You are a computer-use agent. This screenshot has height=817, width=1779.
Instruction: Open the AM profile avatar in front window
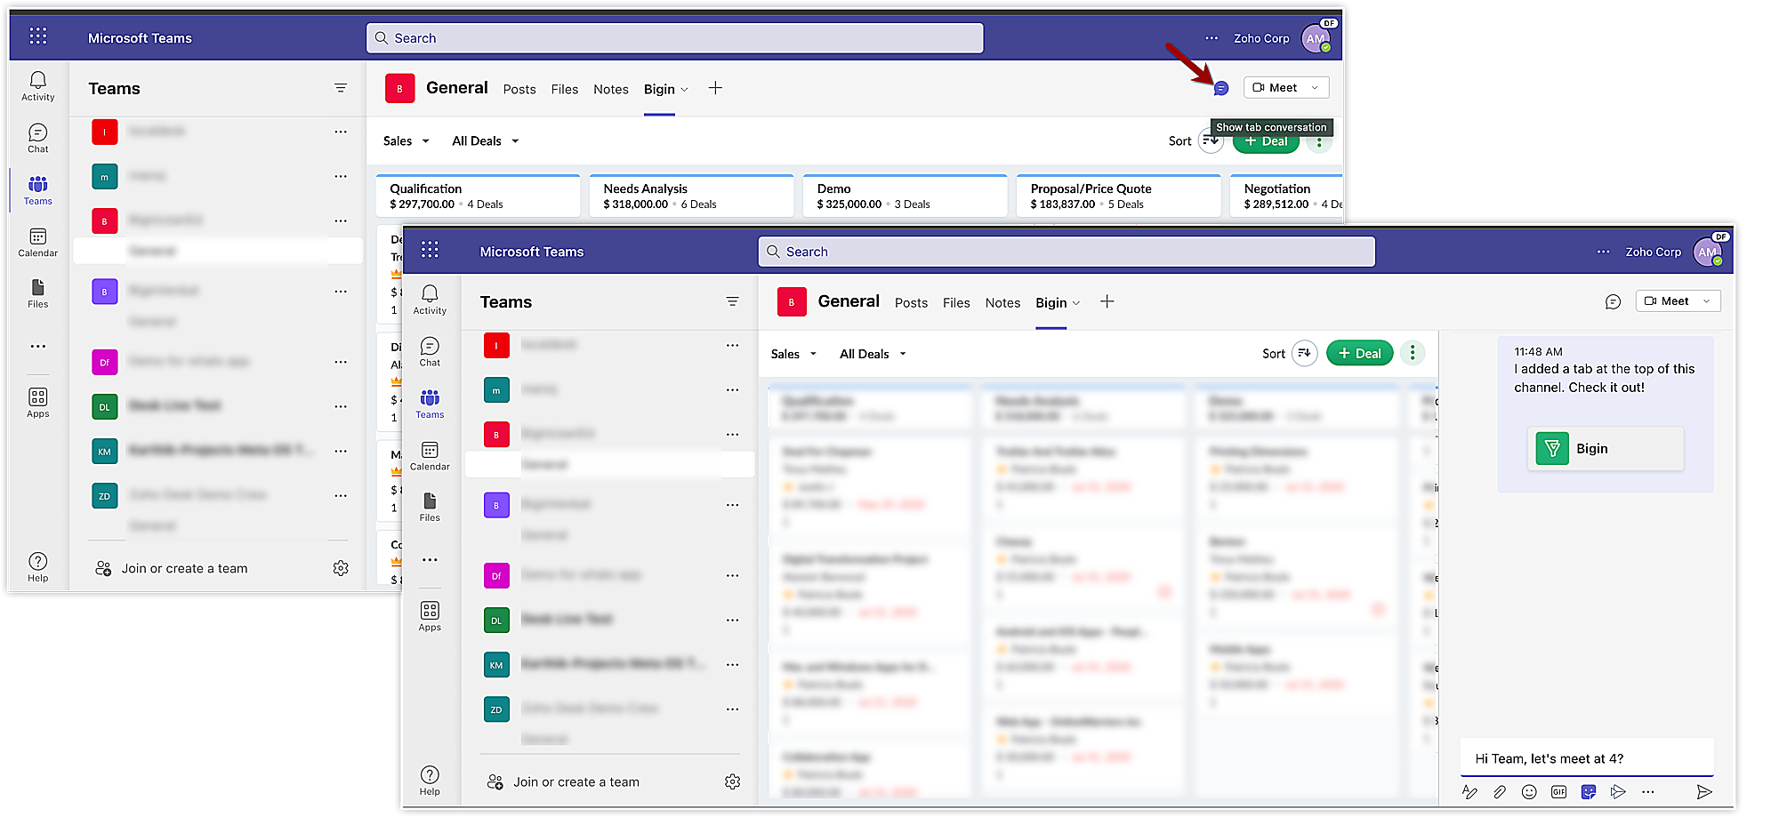pos(1708,252)
